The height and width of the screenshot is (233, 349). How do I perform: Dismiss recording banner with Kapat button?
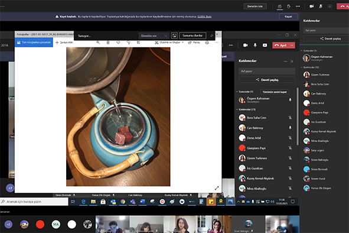coord(288,17)
